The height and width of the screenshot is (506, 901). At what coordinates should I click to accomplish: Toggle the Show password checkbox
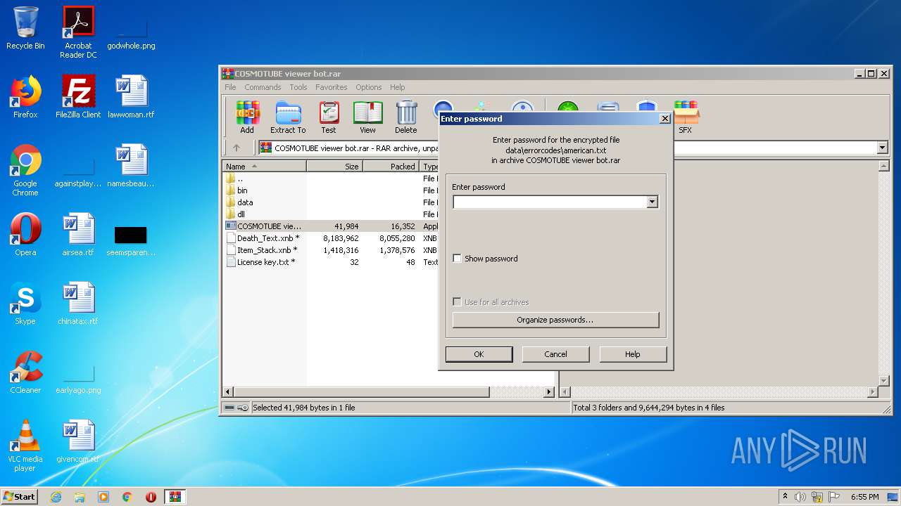tap(457, 259)
